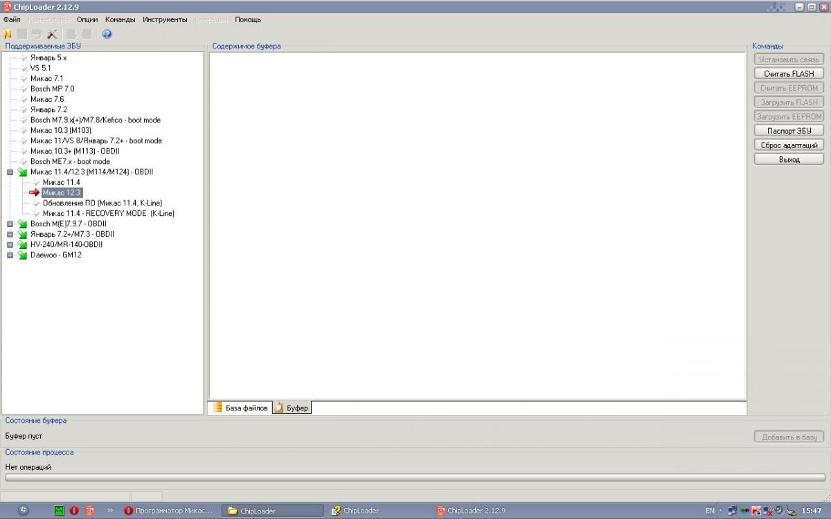
Task: Click the open file toolbar icon
Action: click(x=7, y=34)
